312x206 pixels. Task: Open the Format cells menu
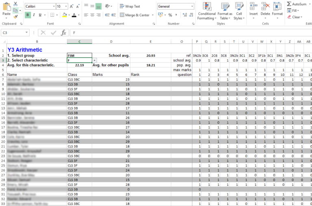pyautogui.click(x=277, y=10)
